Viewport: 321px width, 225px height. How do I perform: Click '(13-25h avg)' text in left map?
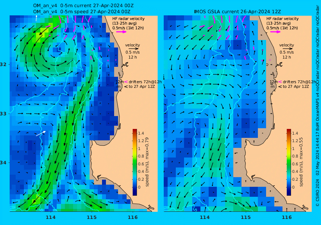click(124, 23)
